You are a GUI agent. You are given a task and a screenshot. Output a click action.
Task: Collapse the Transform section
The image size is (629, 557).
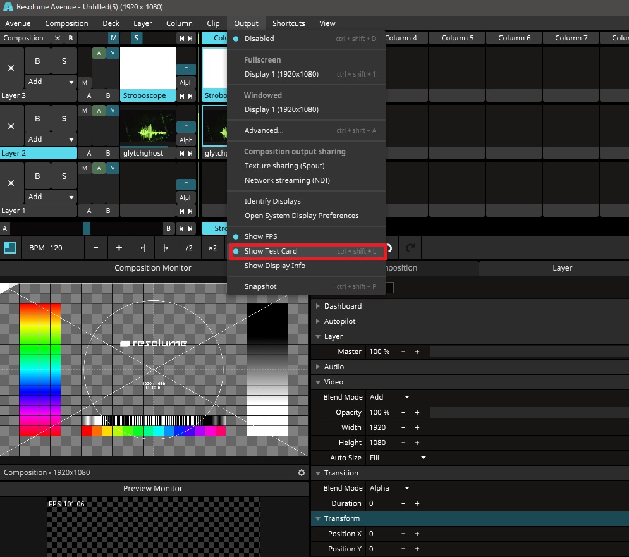[x=318, y=519]
